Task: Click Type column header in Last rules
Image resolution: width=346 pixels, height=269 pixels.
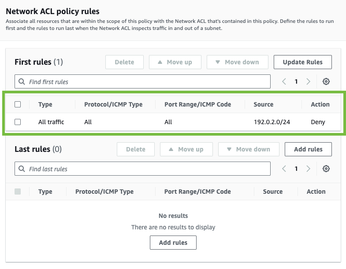Action: tap(45, 192)
